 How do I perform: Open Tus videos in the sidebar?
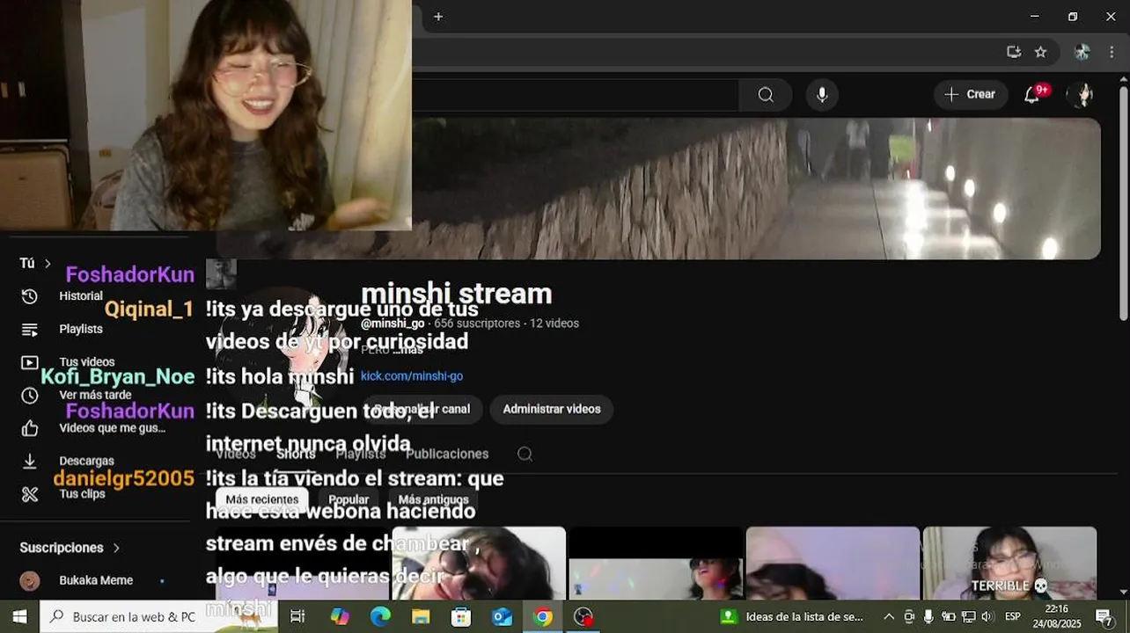coord(86,362)
